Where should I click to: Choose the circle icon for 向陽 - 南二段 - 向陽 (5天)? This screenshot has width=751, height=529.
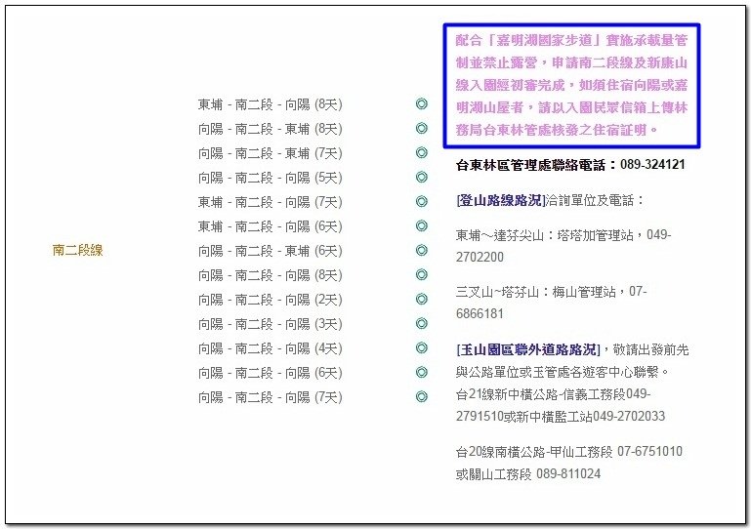422,177
